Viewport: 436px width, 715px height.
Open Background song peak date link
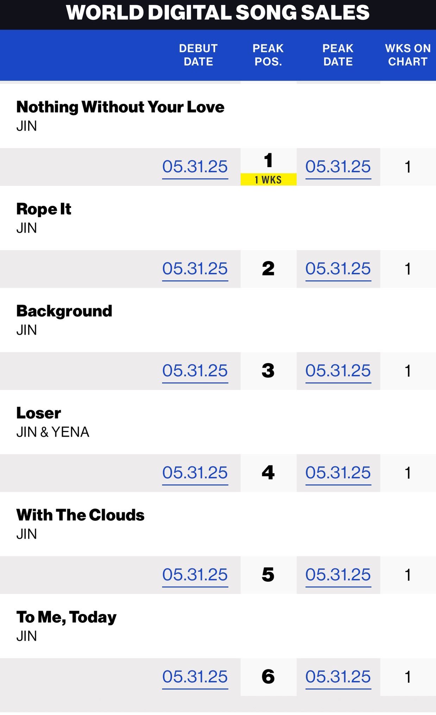click(x=338, y=371)
